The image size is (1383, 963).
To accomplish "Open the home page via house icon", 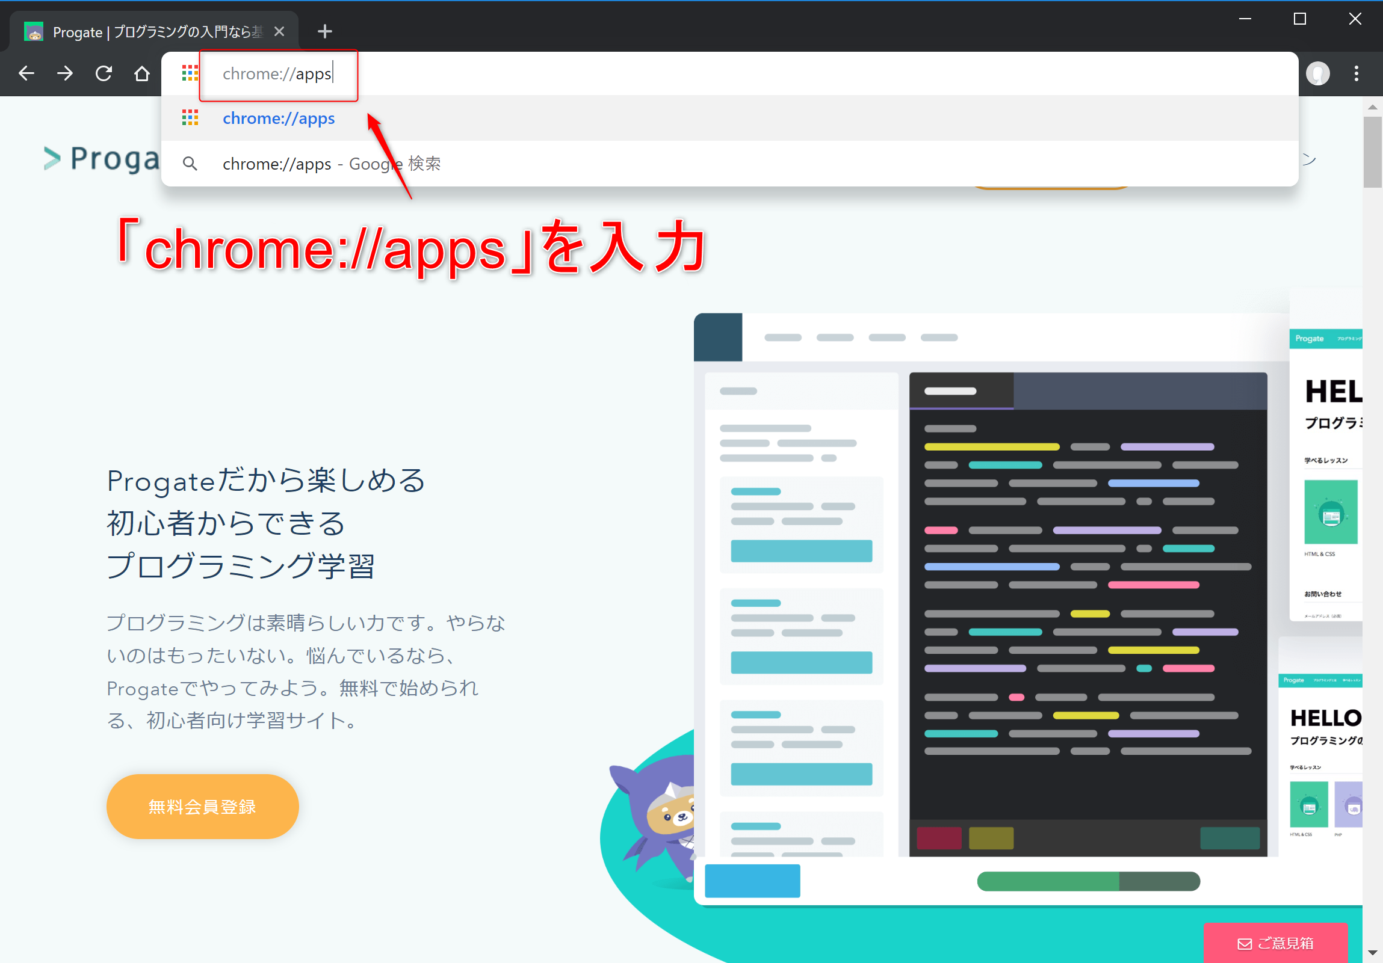I will pyautogui.click(x=142, y=73).
